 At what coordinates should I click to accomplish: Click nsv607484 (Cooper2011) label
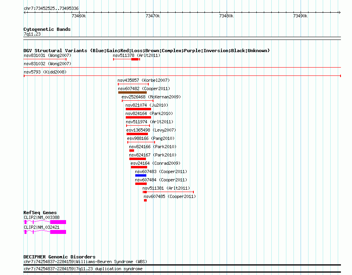point(161,180)
